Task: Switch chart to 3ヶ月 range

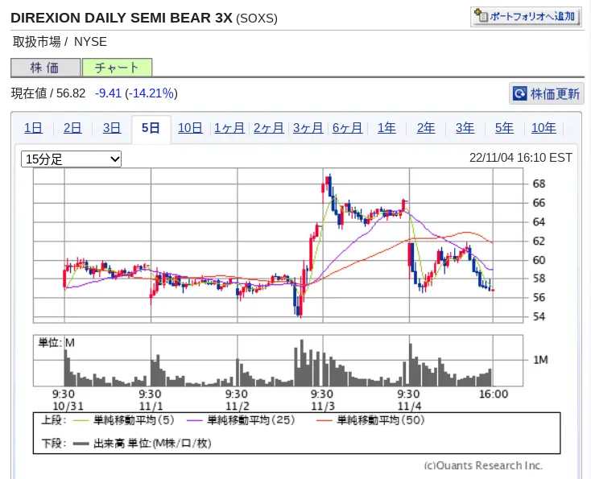Action: [x=308, y=128]
